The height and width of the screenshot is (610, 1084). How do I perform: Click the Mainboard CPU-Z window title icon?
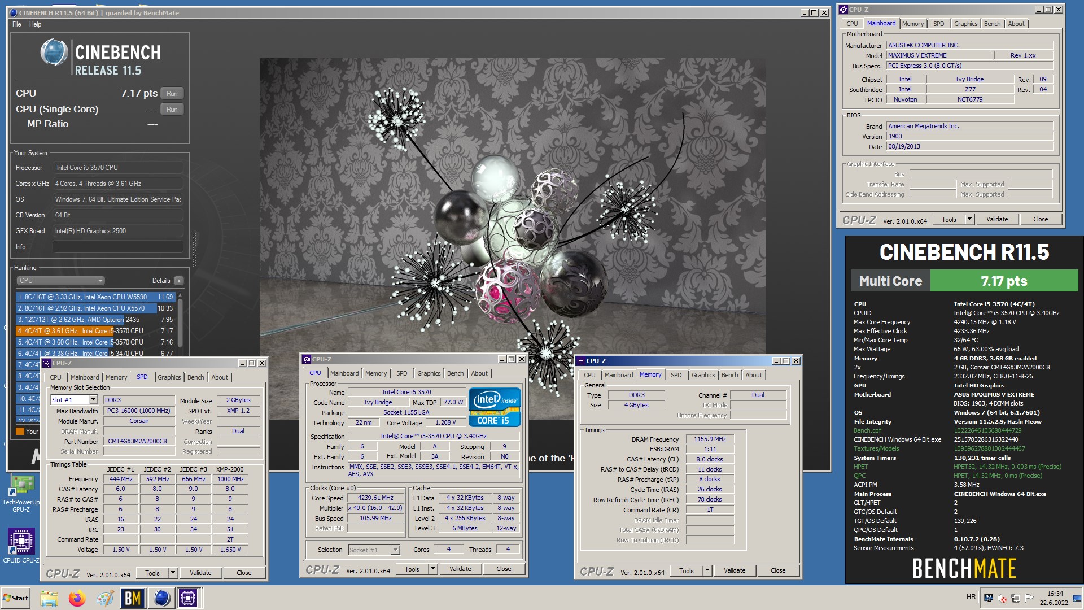843,9
